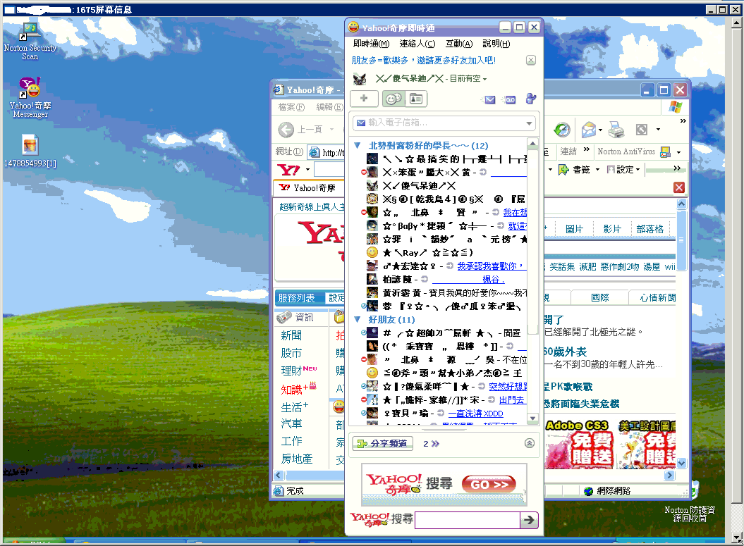The height and width of the screenshot is (546, 744).
Task: Click the 股市 link in the service list
Action: [x=291, y=353]
